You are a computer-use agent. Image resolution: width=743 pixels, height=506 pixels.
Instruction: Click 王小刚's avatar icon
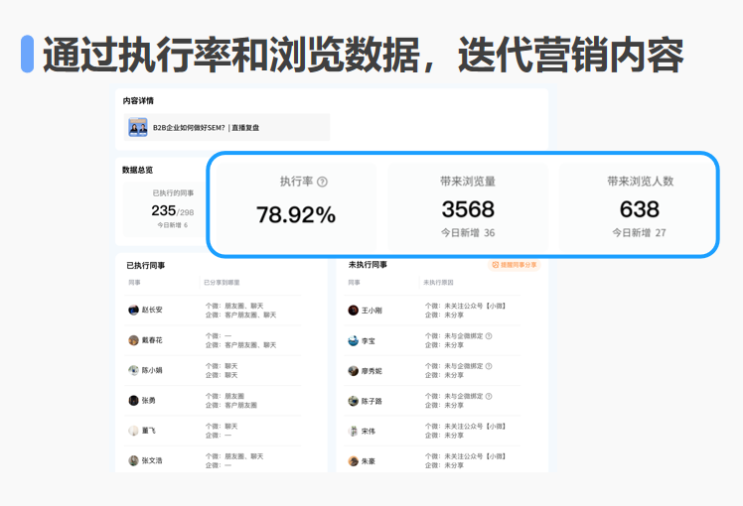(353, 311)
